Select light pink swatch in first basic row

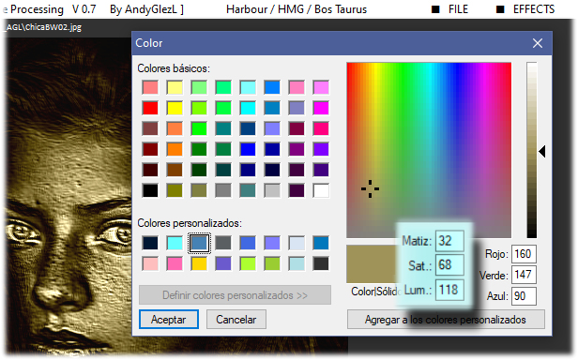coord(297,87)
